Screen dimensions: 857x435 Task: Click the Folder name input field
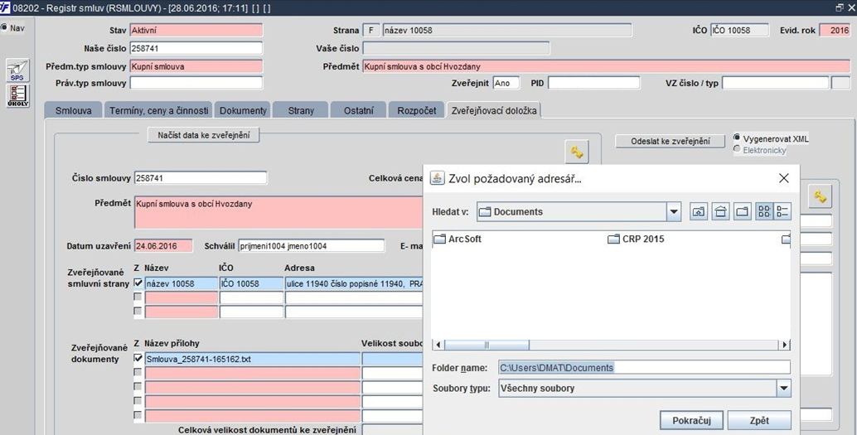(x=644, y=368)
